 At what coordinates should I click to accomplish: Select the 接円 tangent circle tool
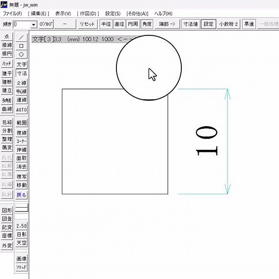pyautogui.click(x=7, y=53)
